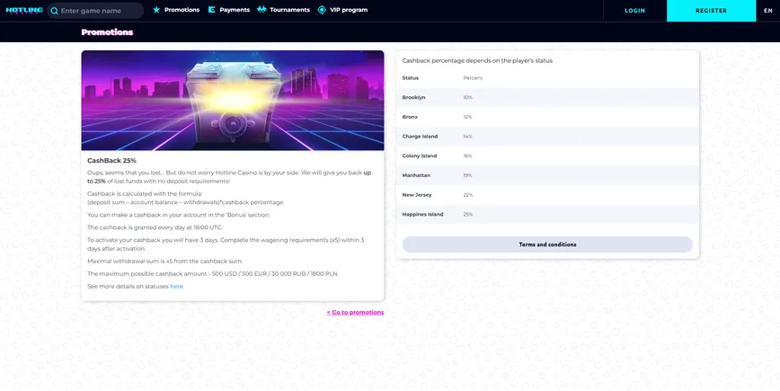Click the Promotions star icon
Image resolution: width=780 pixels, height=391 pixels.
156,10
